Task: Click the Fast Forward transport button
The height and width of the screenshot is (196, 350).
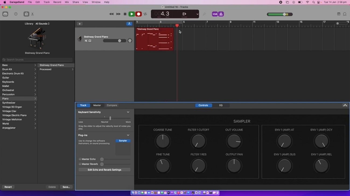Action: (x=118, y=14)
